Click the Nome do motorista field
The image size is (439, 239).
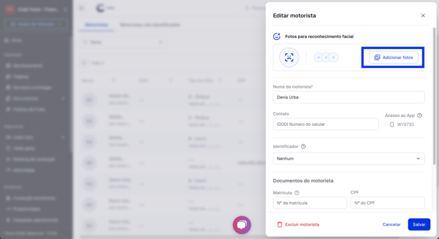pyautogui.click(x=348, y=97)
